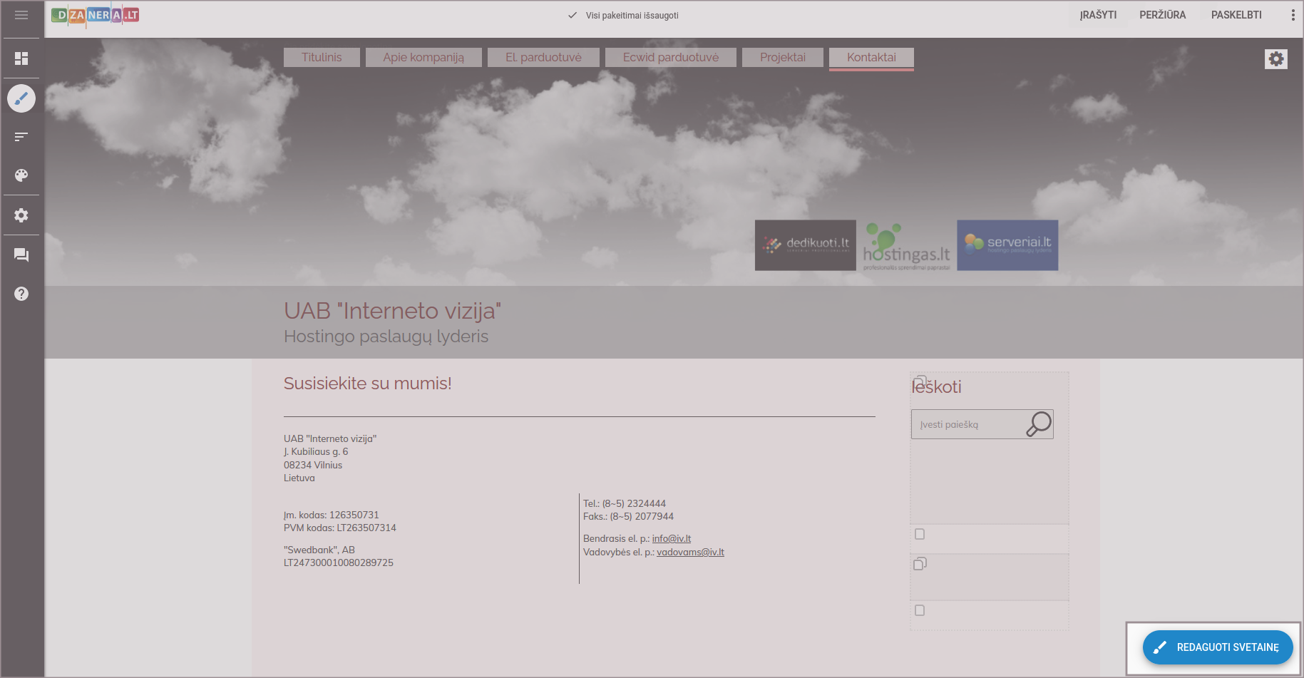Open the three-dot more options menu
Screen dimensions: 1304x678
click(x=1293, y=15)
